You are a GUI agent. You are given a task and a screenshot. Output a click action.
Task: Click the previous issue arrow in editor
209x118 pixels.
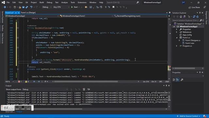coord(34,82)
